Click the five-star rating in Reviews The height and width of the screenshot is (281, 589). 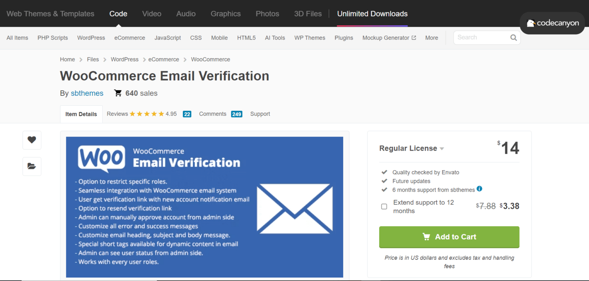point(147,114)
